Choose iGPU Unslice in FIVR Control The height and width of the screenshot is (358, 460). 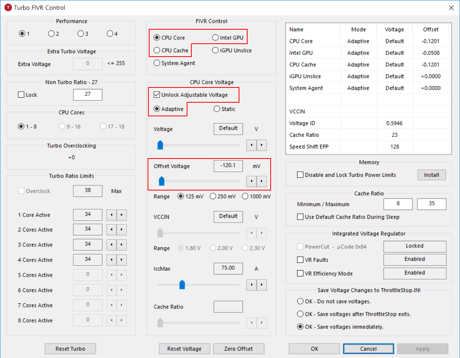tap(232, 50)
